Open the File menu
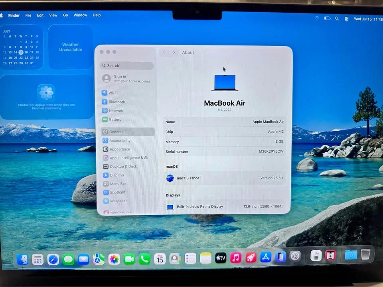 28,16
